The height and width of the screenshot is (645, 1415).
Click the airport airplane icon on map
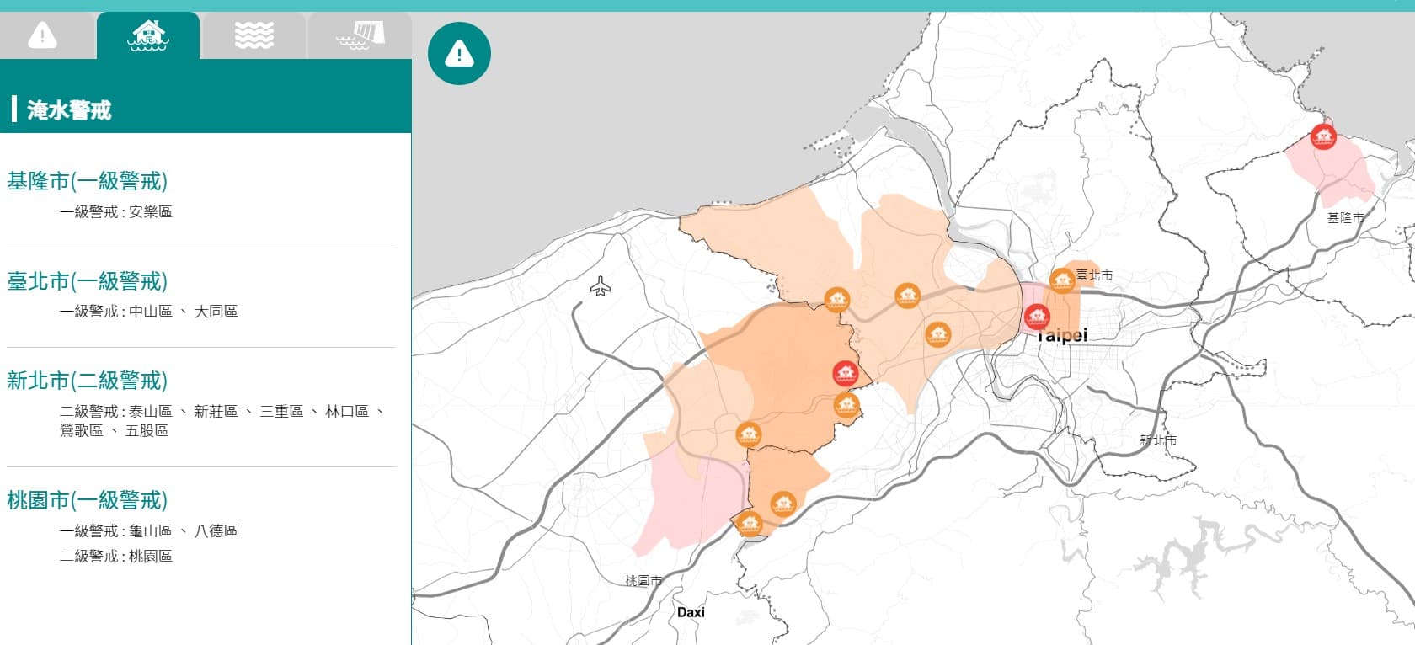[600, 286]
